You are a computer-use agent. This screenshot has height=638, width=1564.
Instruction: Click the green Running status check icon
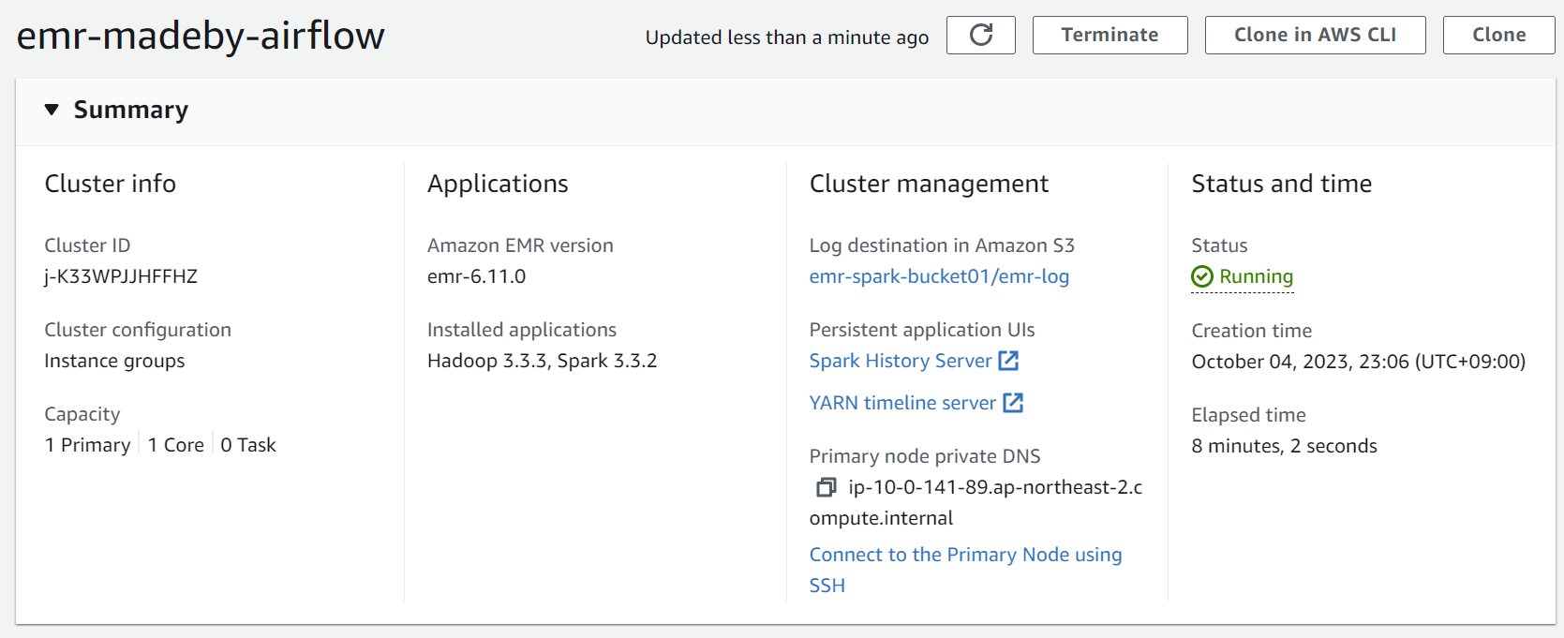pos(1202,276)
